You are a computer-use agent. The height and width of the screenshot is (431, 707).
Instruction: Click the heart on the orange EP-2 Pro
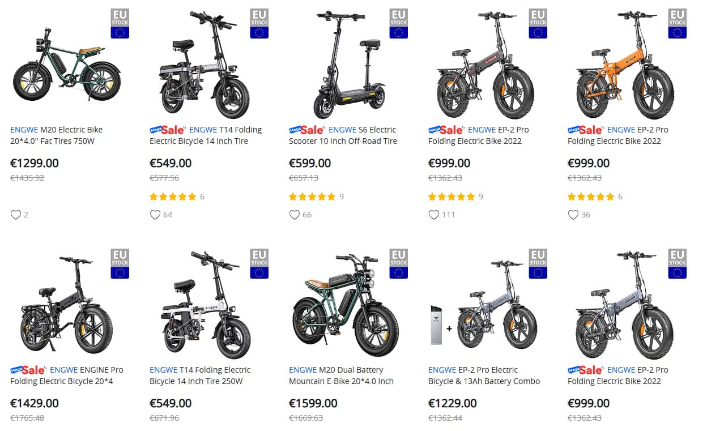573,215
